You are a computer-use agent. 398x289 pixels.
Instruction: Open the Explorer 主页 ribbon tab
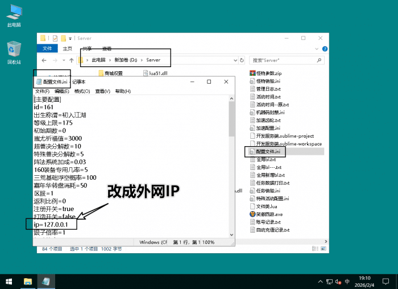click(x=68, y=48)
